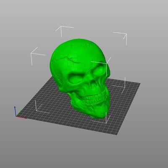The image size is (168, 168).
Task: Click the red X axis line
Action: pos(21,118)
